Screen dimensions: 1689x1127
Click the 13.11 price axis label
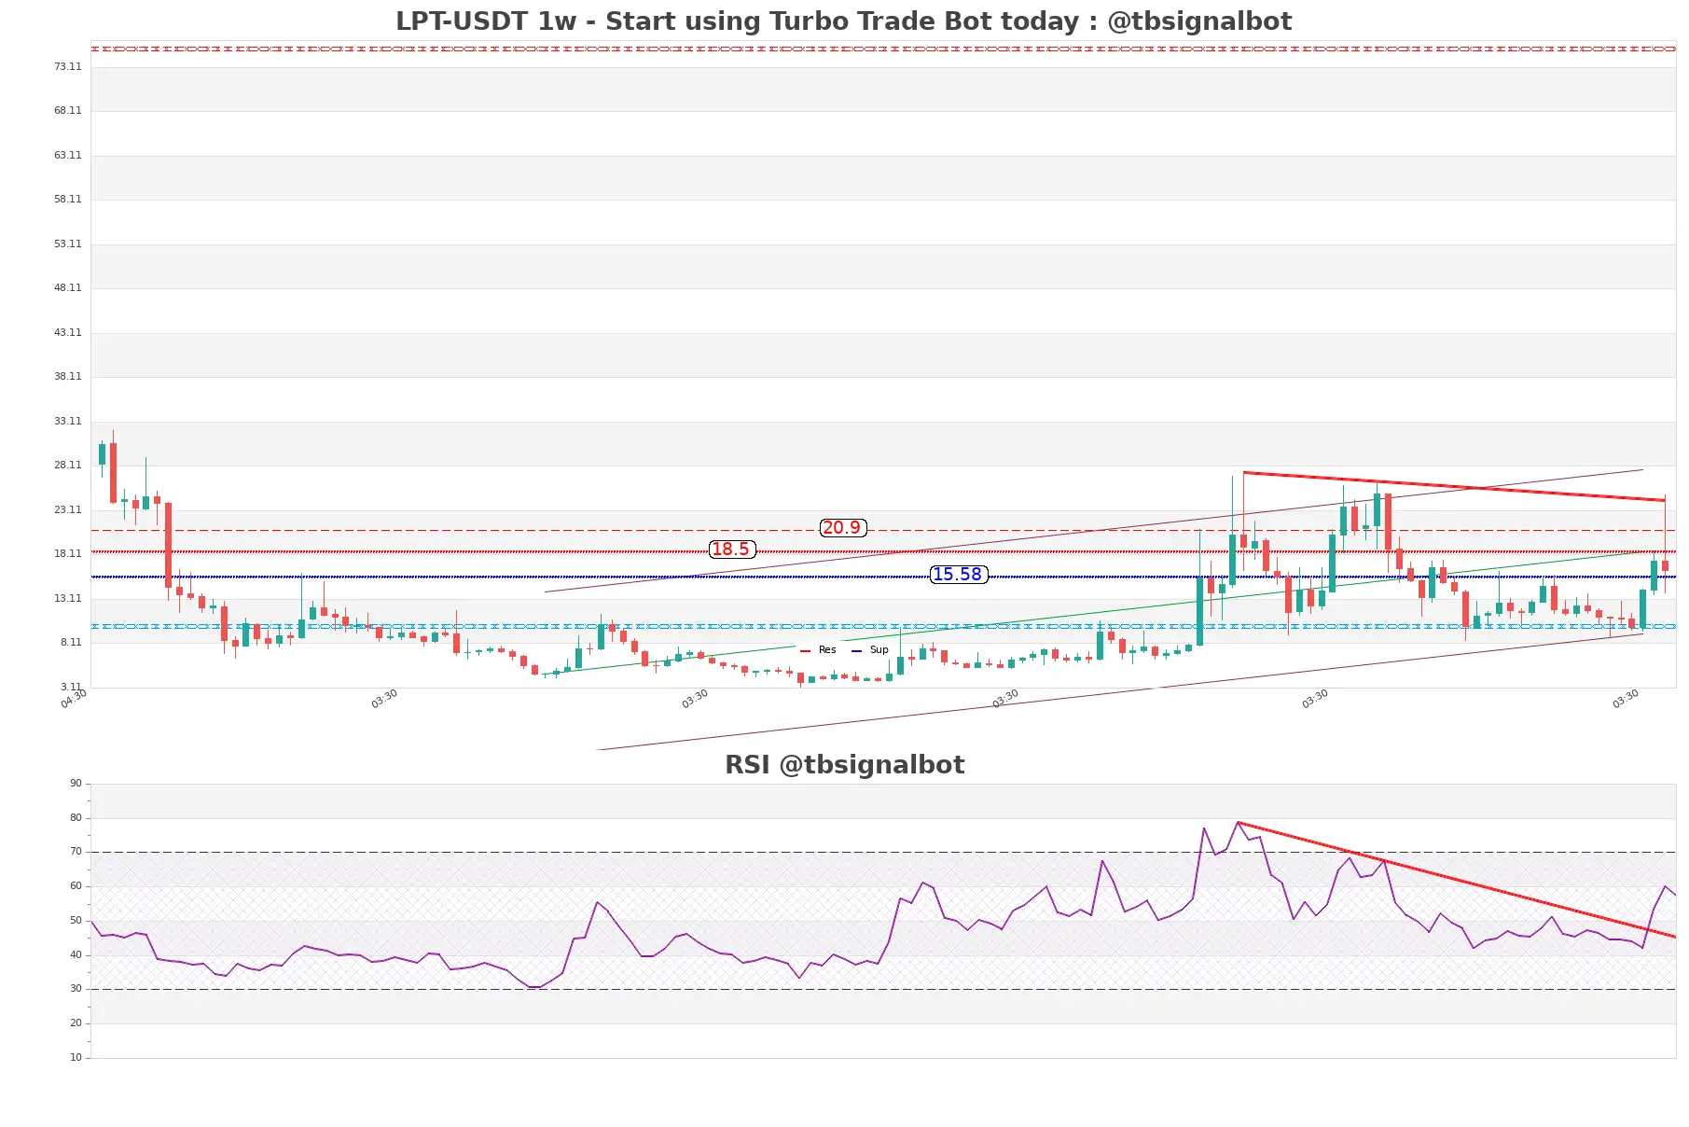(67, 599)
